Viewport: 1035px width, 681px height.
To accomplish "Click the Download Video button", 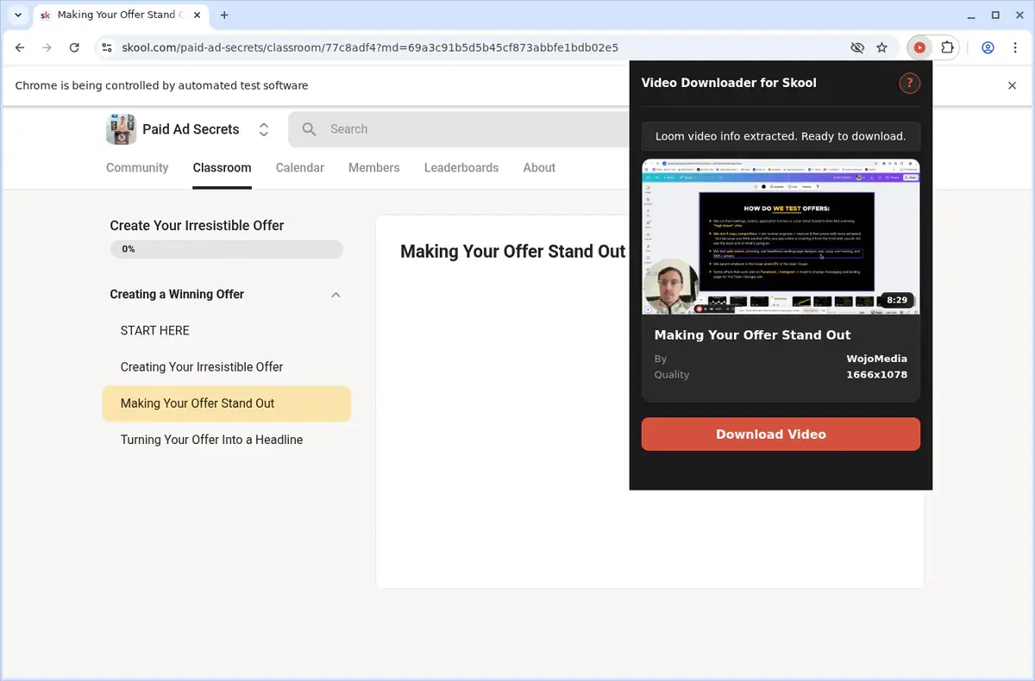I will point(781,434).
